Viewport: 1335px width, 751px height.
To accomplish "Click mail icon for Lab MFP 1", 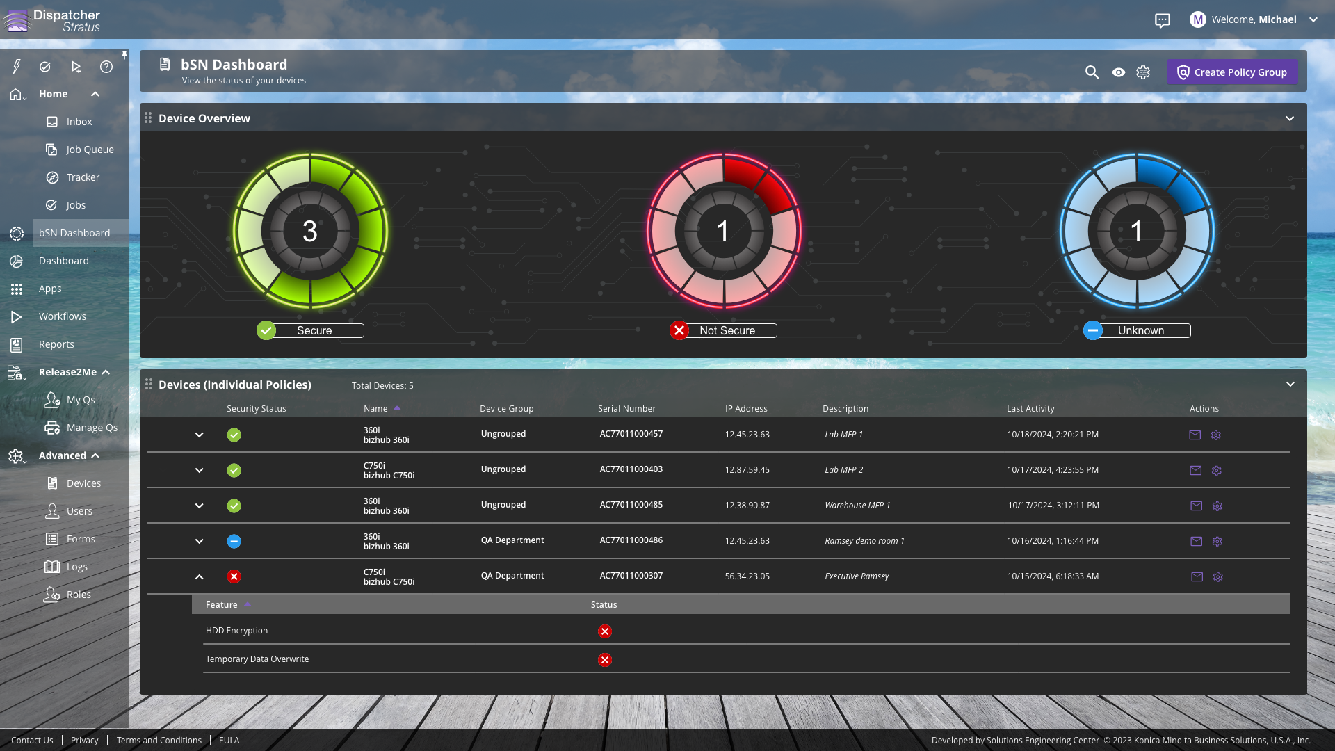I will point(1195,435).
